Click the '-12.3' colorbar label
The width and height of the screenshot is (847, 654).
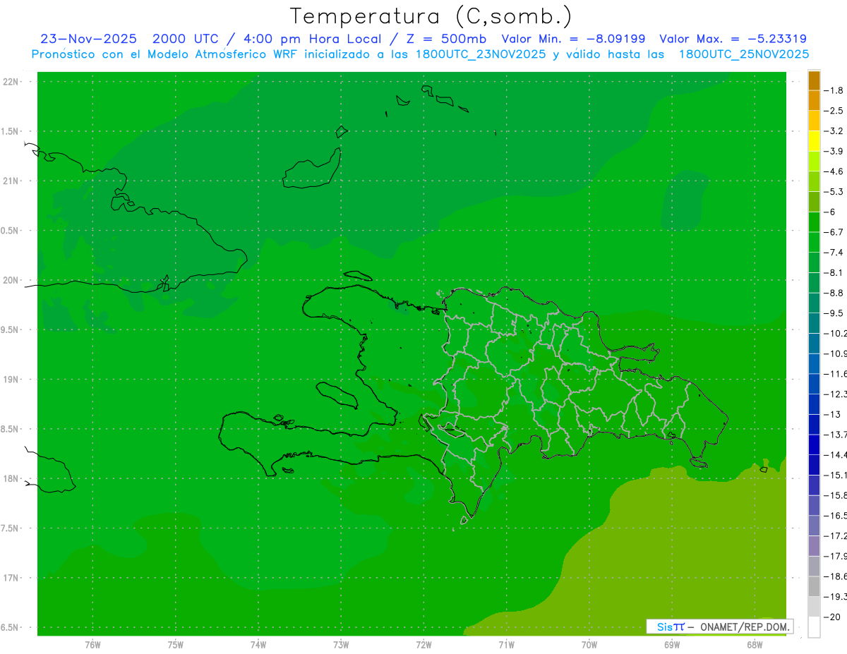[836, 394]
